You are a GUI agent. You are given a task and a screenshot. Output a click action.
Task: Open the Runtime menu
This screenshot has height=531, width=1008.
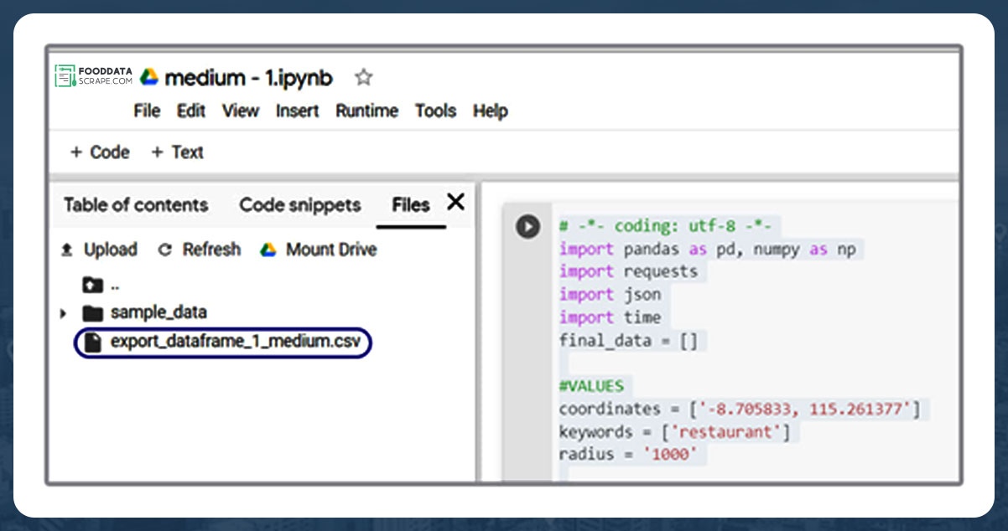(x=366, y=111)
